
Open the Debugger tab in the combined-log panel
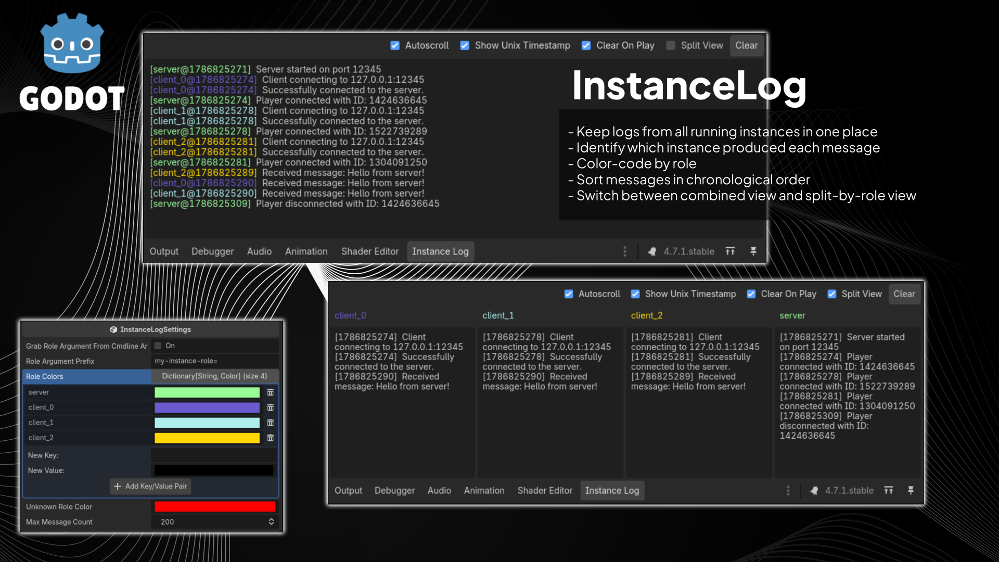click(212, 251)
